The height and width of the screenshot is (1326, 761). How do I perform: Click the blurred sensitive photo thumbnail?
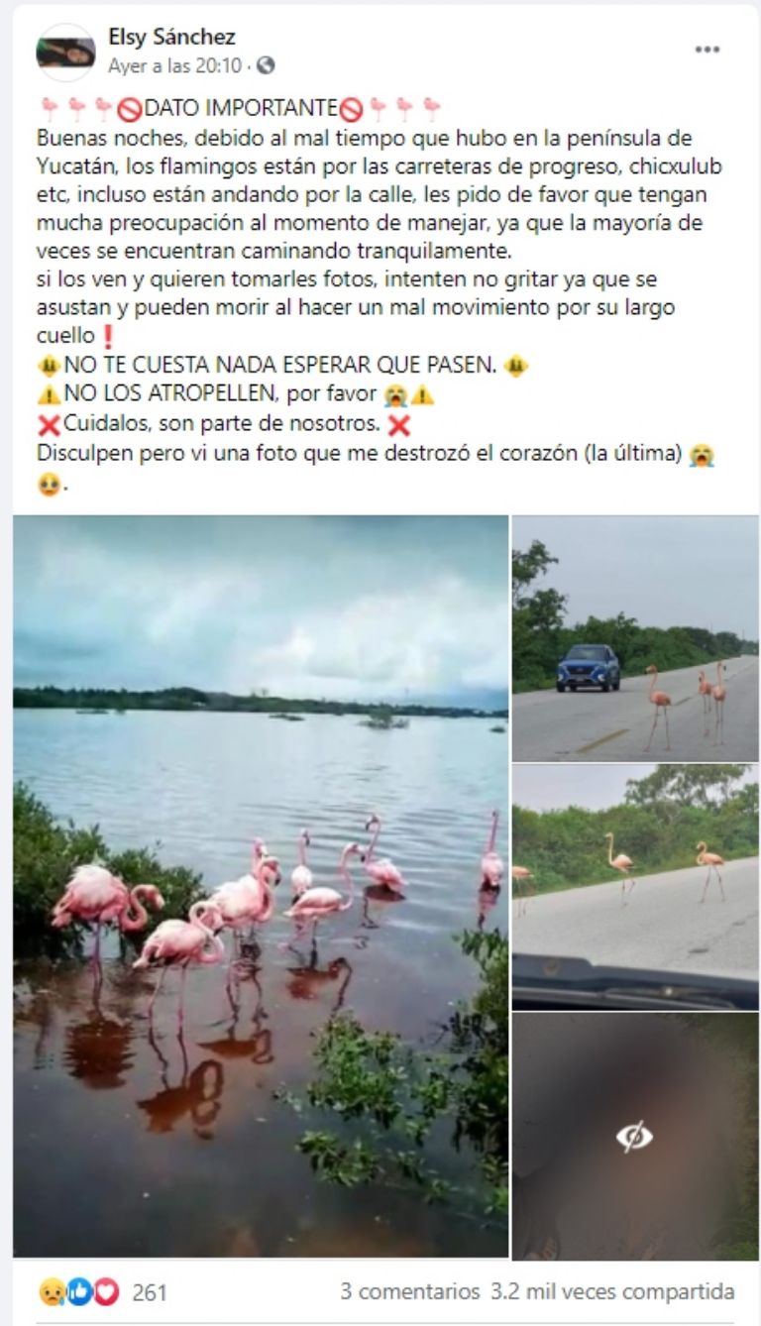pyautogui.click(x=635, y=1136)
